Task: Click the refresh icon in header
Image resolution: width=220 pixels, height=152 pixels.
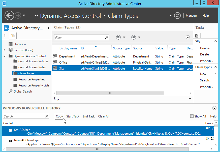Action: click(177, 15)
